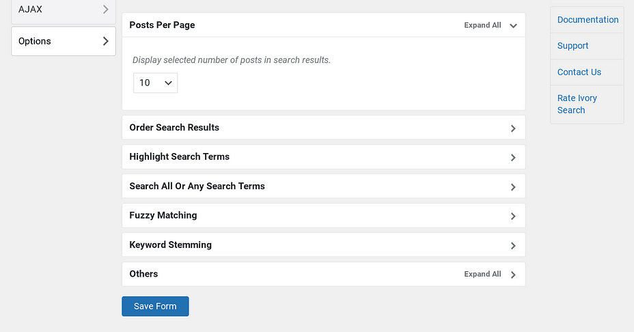Screen dimensions: 634x332
Task: Click the arrow icon for Highlight Search Terms
Action: click(x=513, y=157)
